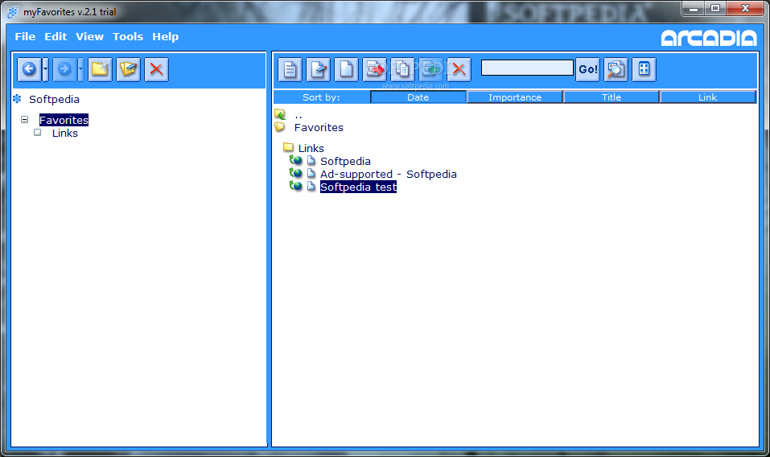Select Links in the left tree

(65, 133)
